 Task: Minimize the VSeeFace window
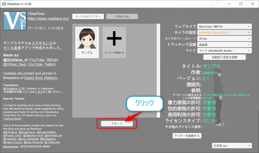click(229, 4)
